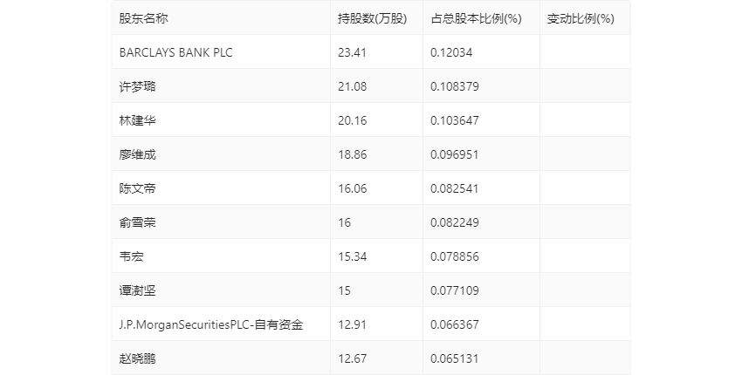The width and height of the screenshot is (742, 375).
Task: Click 谭澍坚's holding value 15
Action: pyautogui.click(x=345, y=290)
